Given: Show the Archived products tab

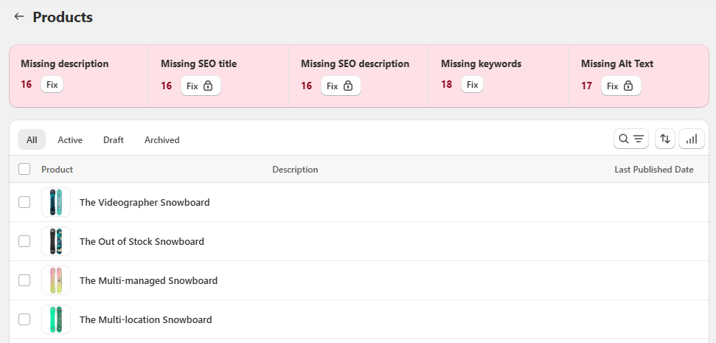Looking at the screenshot, I should [x=161, y=139].
